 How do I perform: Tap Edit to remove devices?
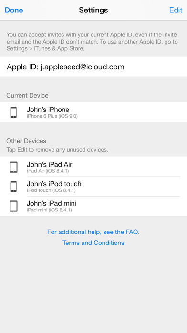(x=176, y=10)
